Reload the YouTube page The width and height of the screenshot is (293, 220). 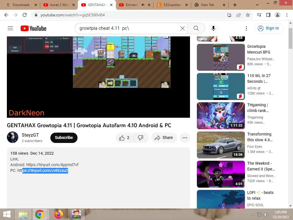[25, 15]
